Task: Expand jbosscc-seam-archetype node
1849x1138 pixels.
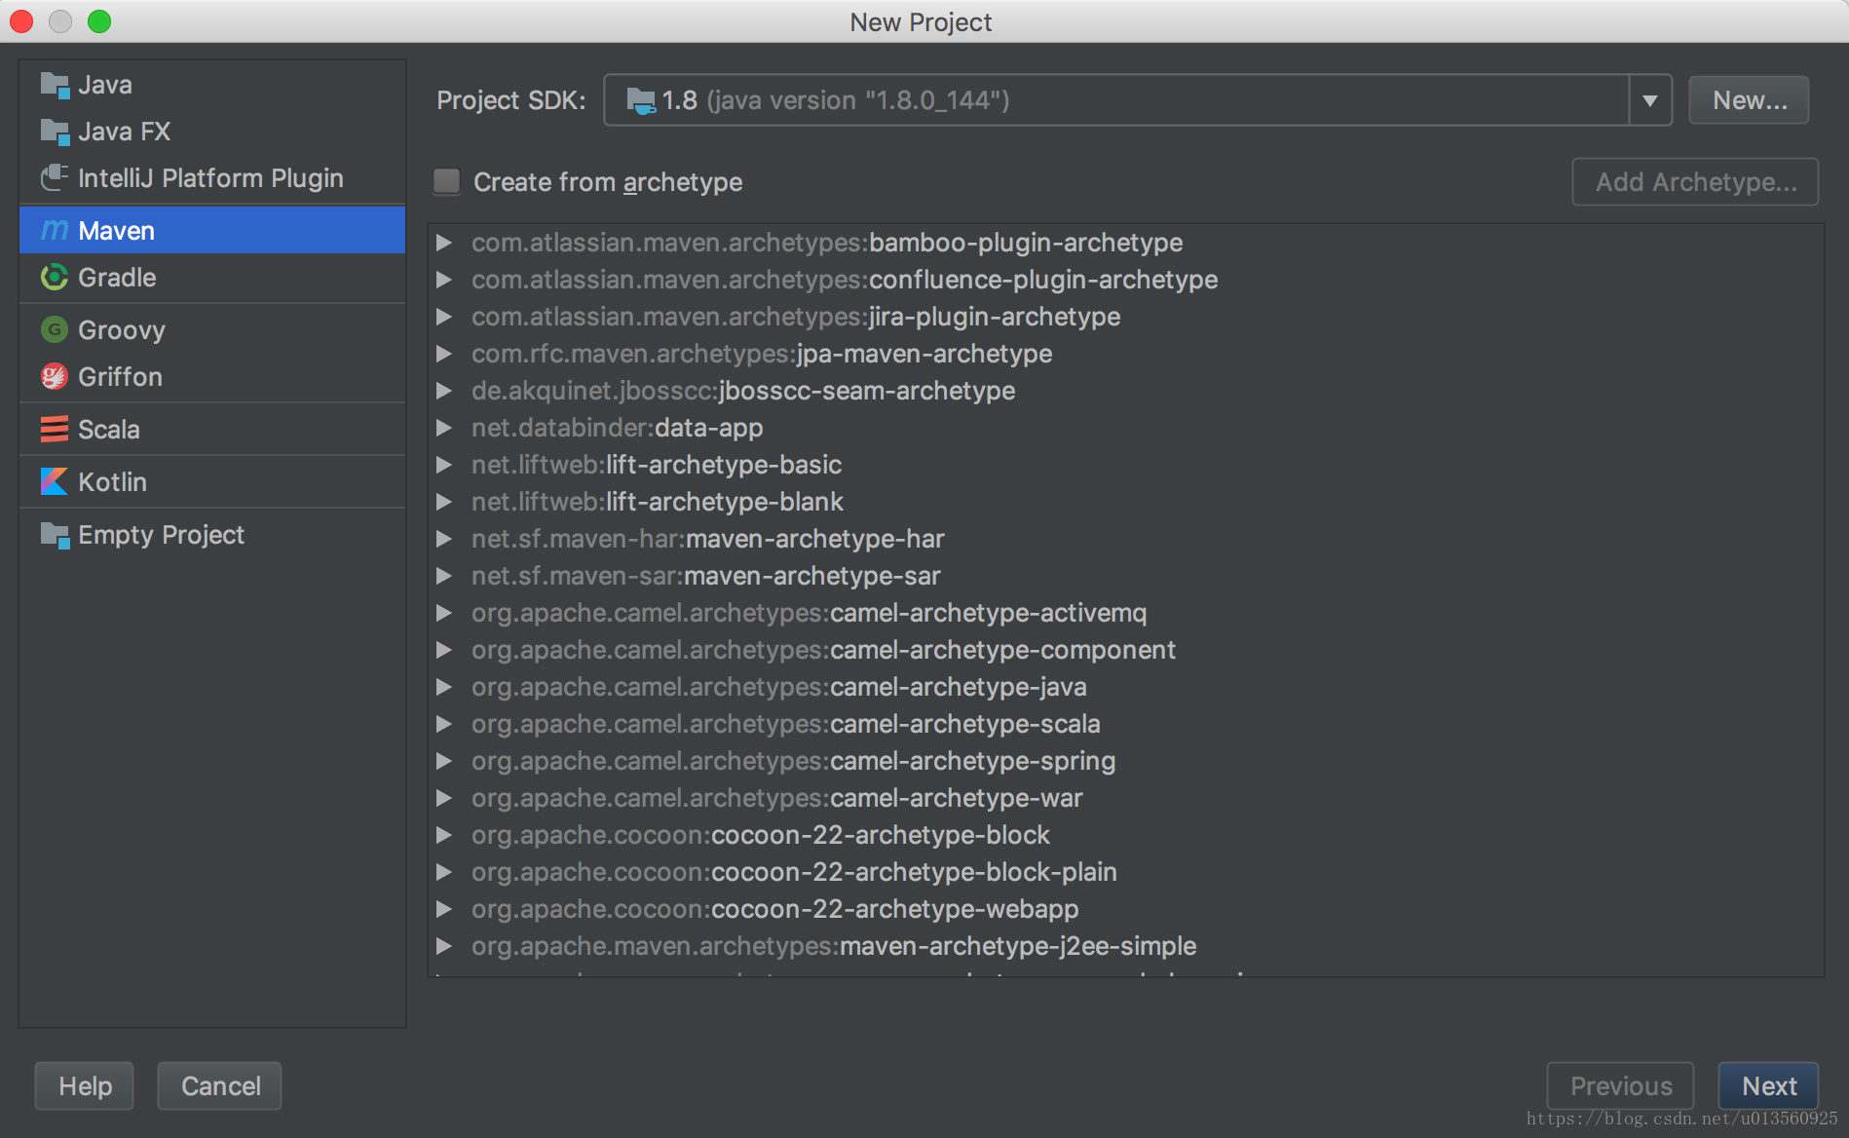Action: tap(444, 391)
